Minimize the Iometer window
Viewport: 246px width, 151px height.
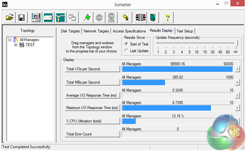tap(218, 4)
